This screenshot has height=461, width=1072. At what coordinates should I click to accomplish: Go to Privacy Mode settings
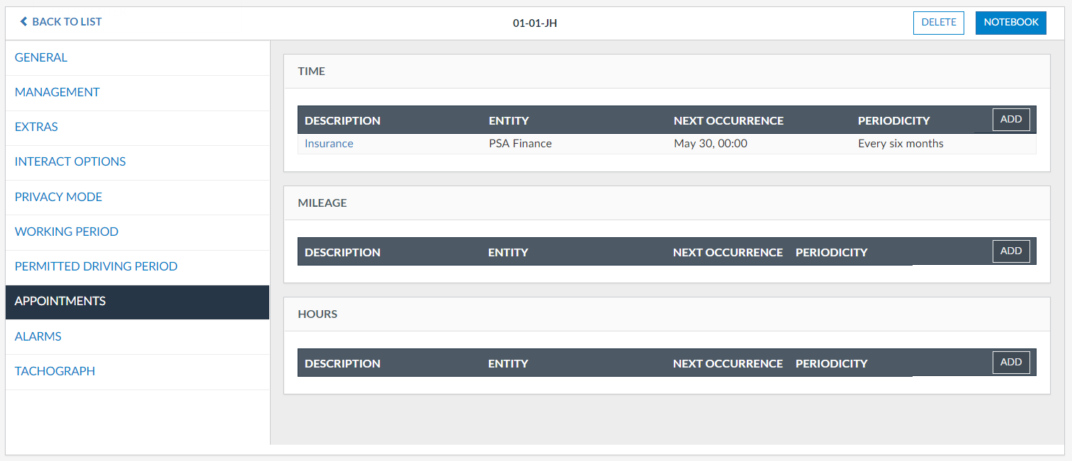(58, 197)
